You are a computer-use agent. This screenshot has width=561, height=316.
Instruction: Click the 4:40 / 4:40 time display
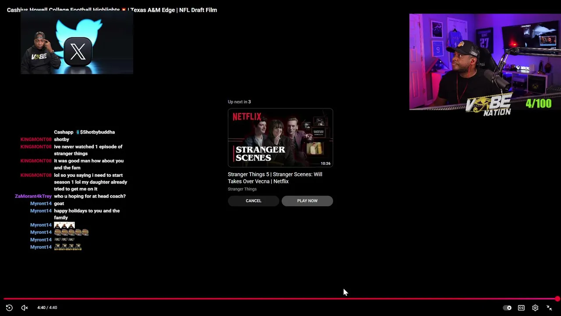click(x=47, y=308)
